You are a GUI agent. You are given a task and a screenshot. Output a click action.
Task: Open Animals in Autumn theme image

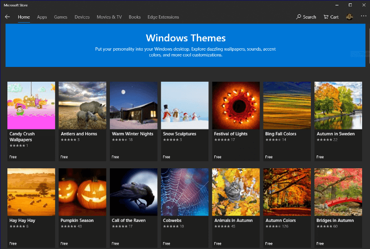(x=236, y=192)
